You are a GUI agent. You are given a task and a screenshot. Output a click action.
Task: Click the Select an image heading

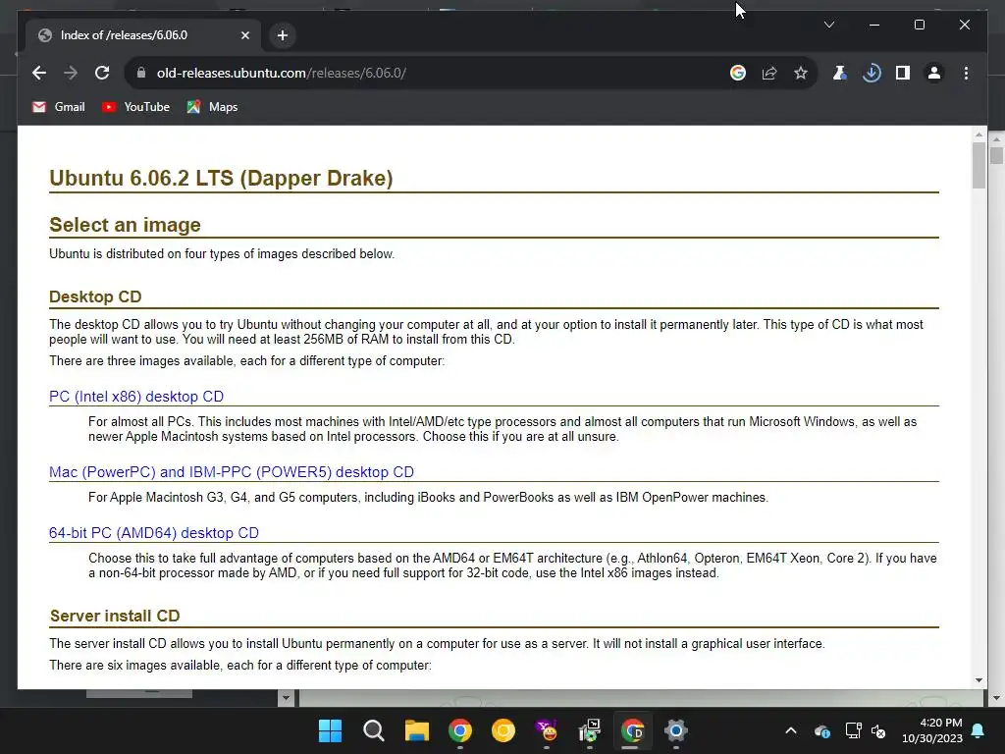[x=125, y=225]
